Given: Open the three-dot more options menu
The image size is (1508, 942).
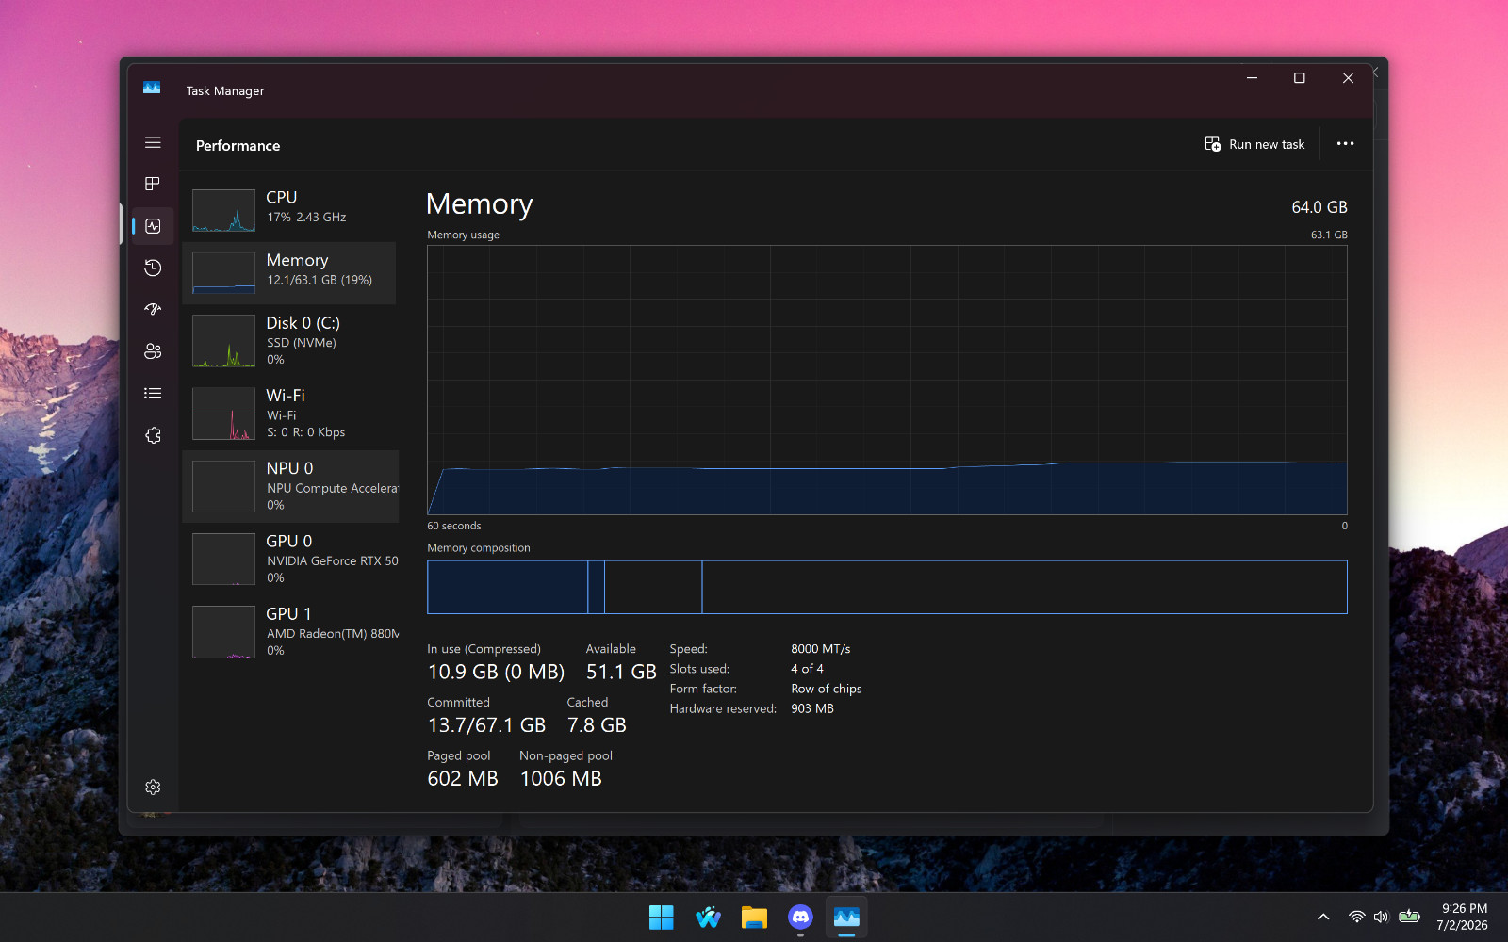Looking at the screenshot, I should 1345,144.
